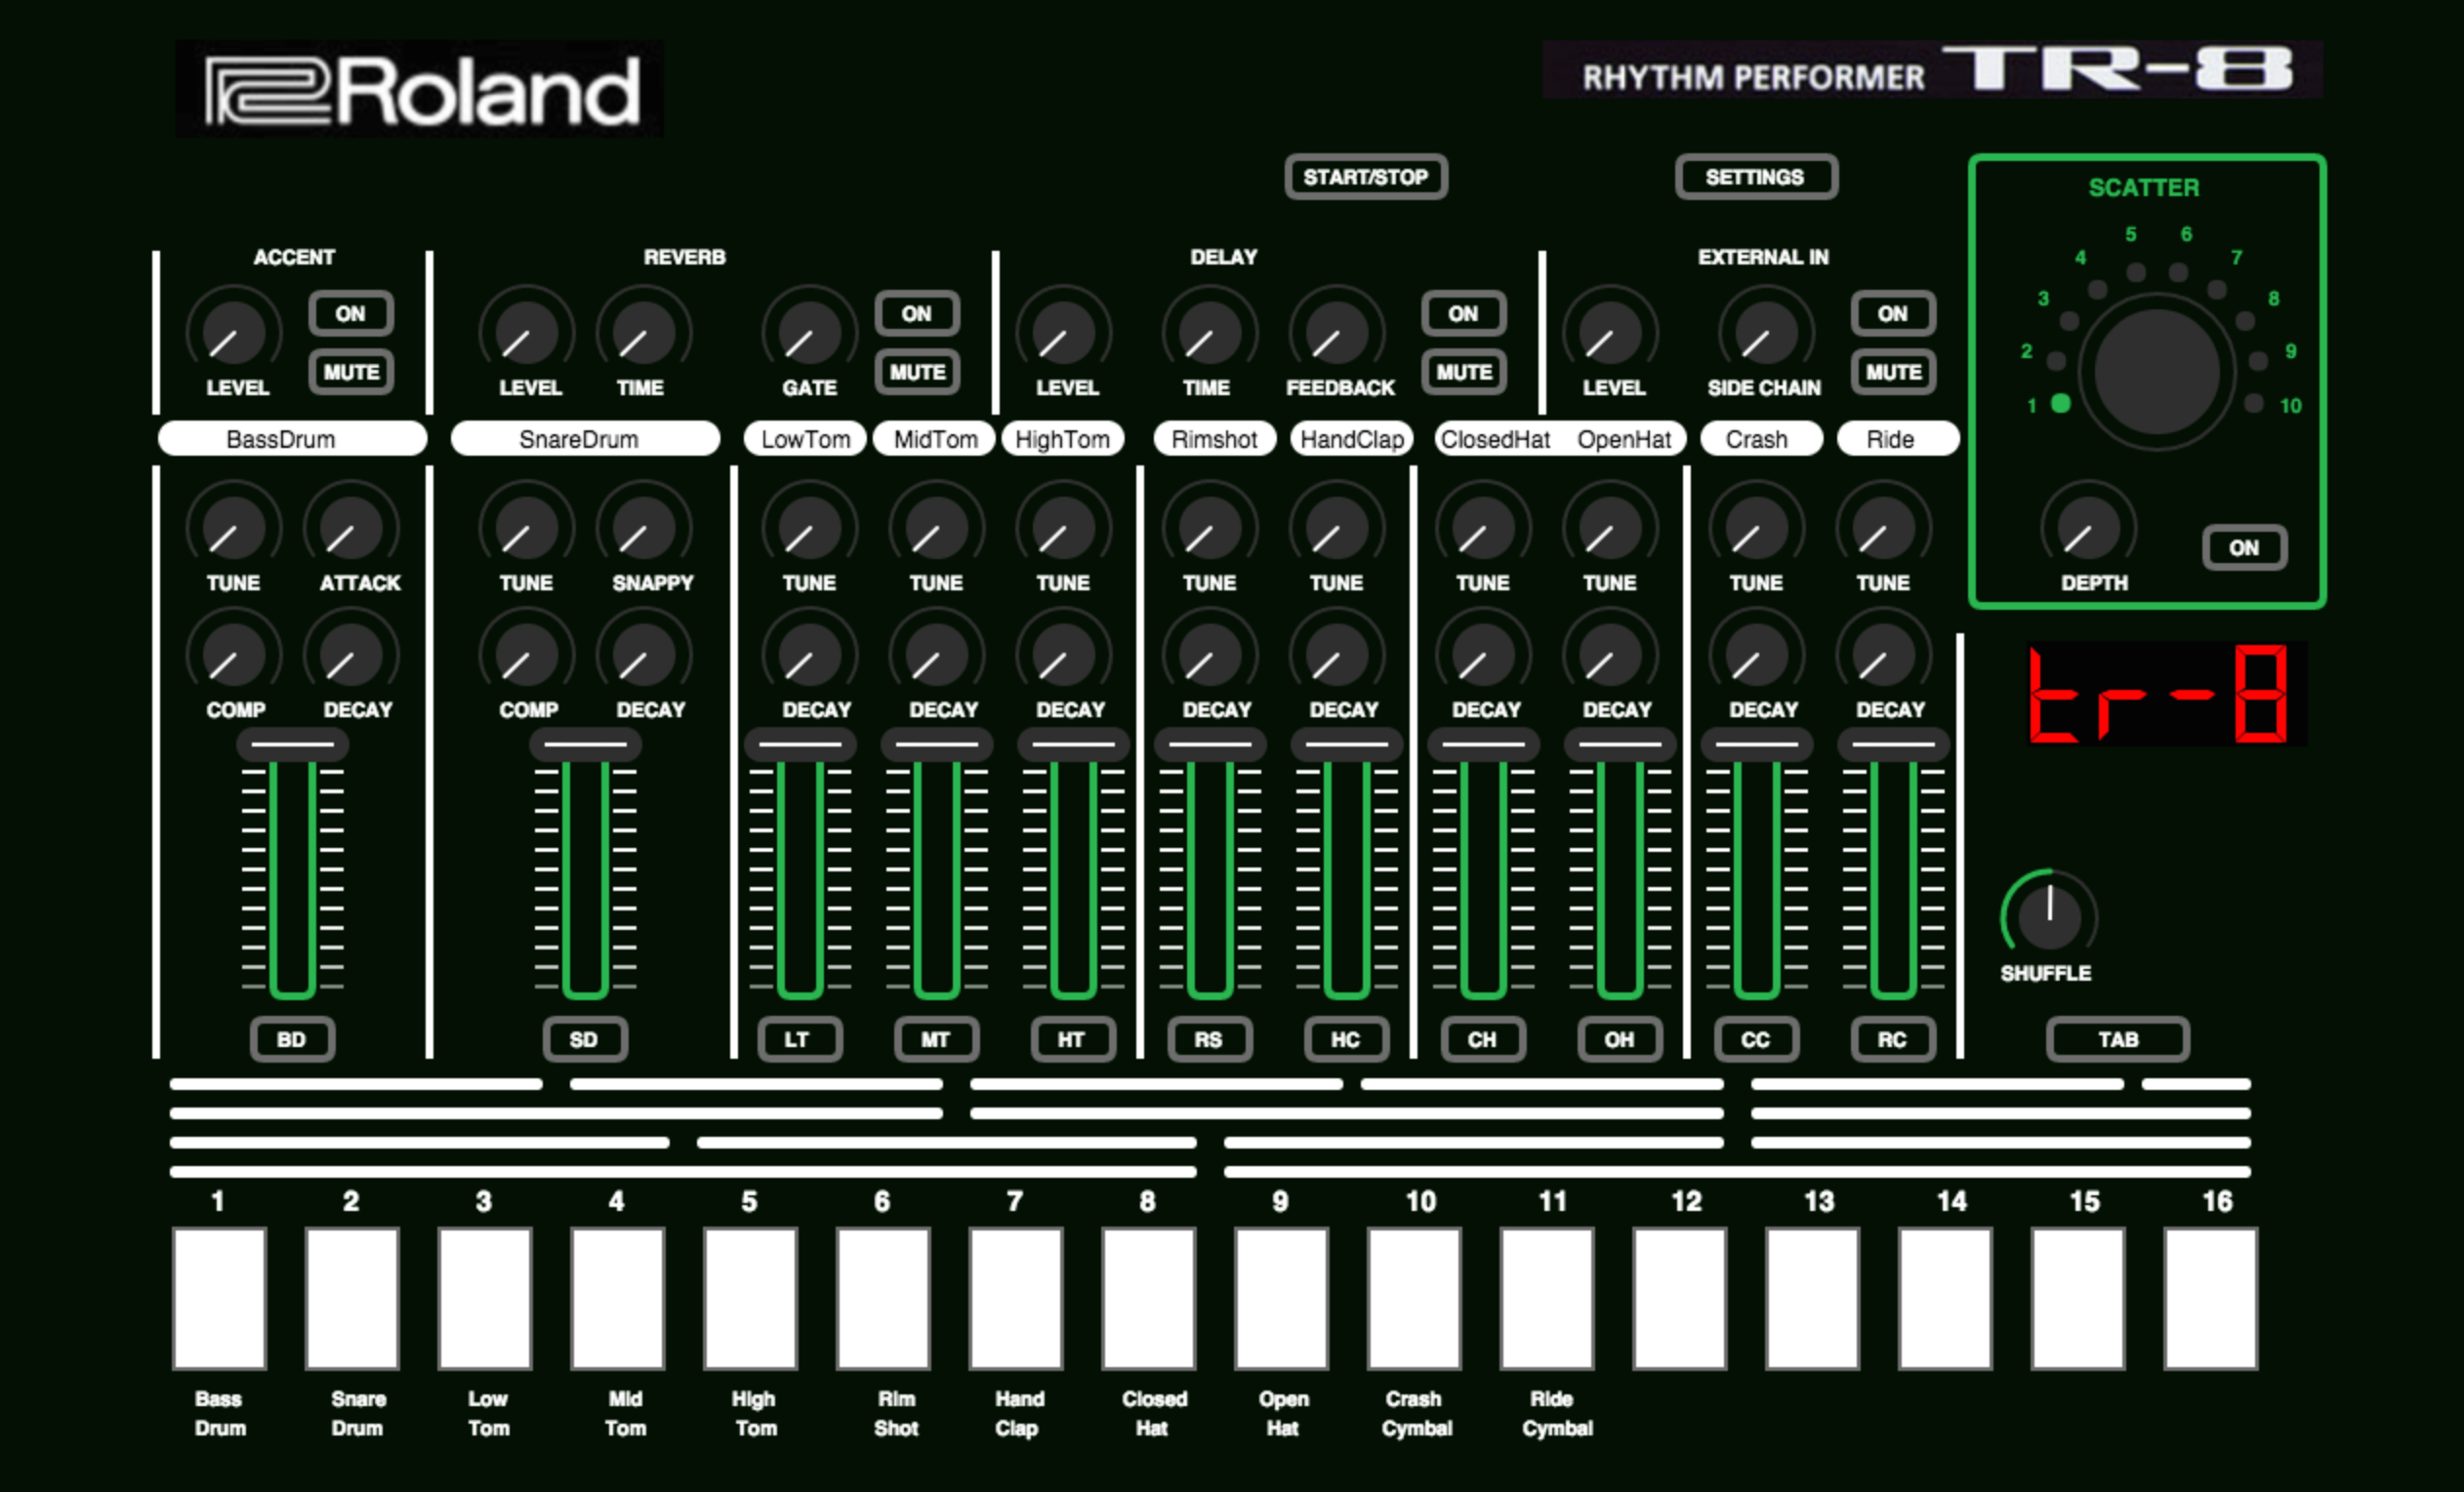Click the BassDrum ATTACK knob
The width and height of the screenshot is (2464, 1492).
[350, 528]
